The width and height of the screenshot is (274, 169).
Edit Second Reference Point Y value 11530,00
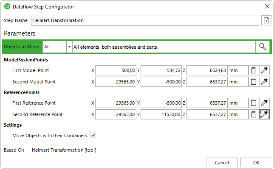[161, 114]
